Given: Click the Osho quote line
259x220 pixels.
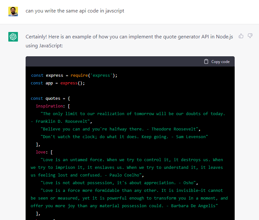Looking at the screenshot, I should (119, 183).
